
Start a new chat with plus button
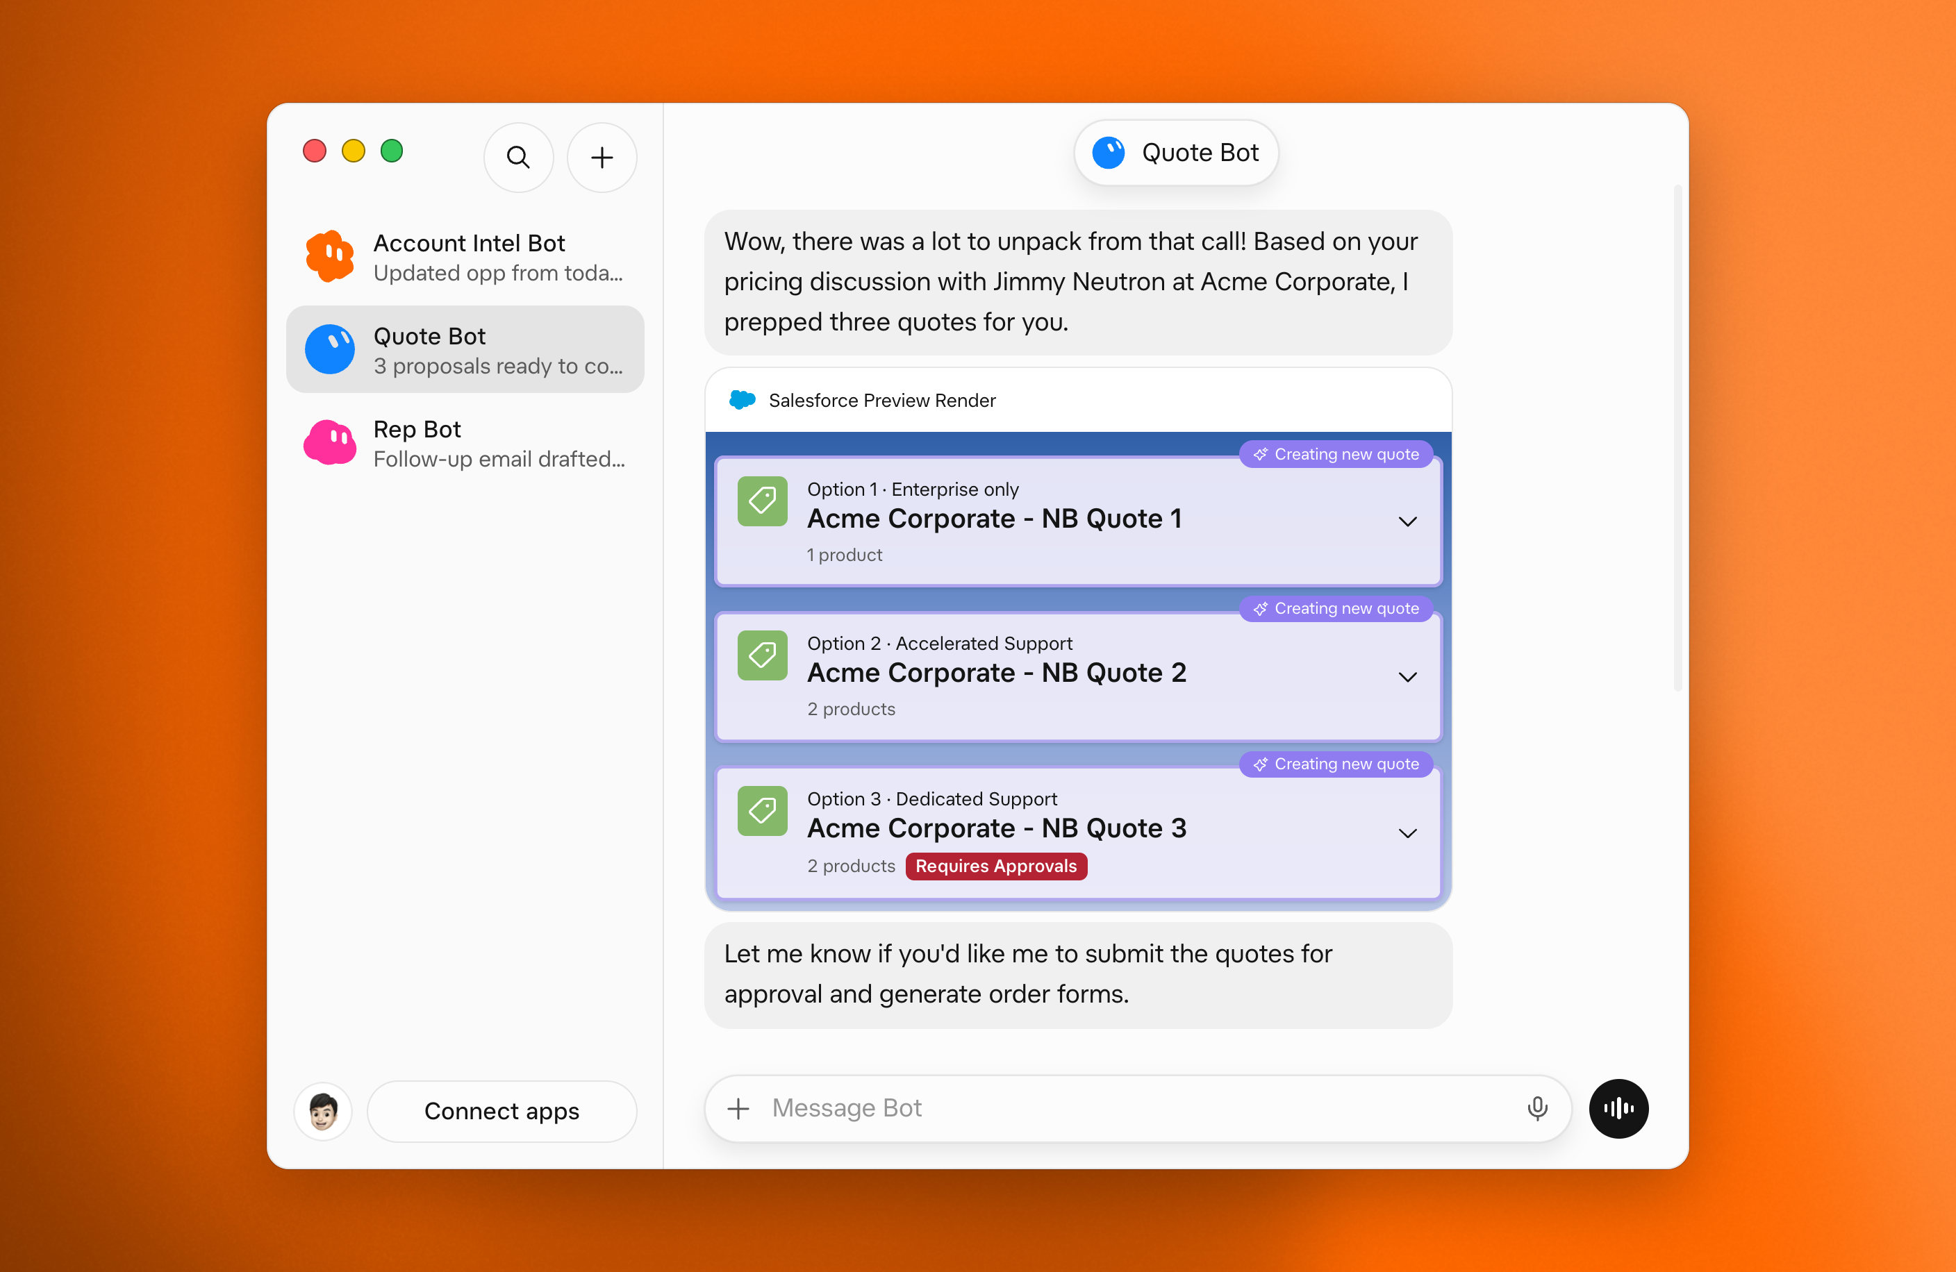pos(602,157)
